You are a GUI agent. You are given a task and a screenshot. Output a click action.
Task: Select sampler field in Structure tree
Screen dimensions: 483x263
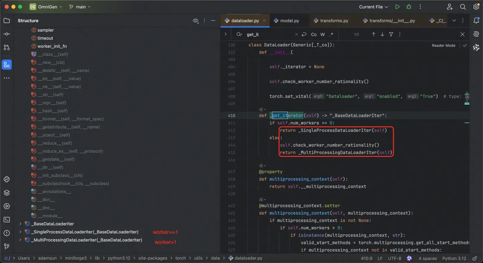46,30
